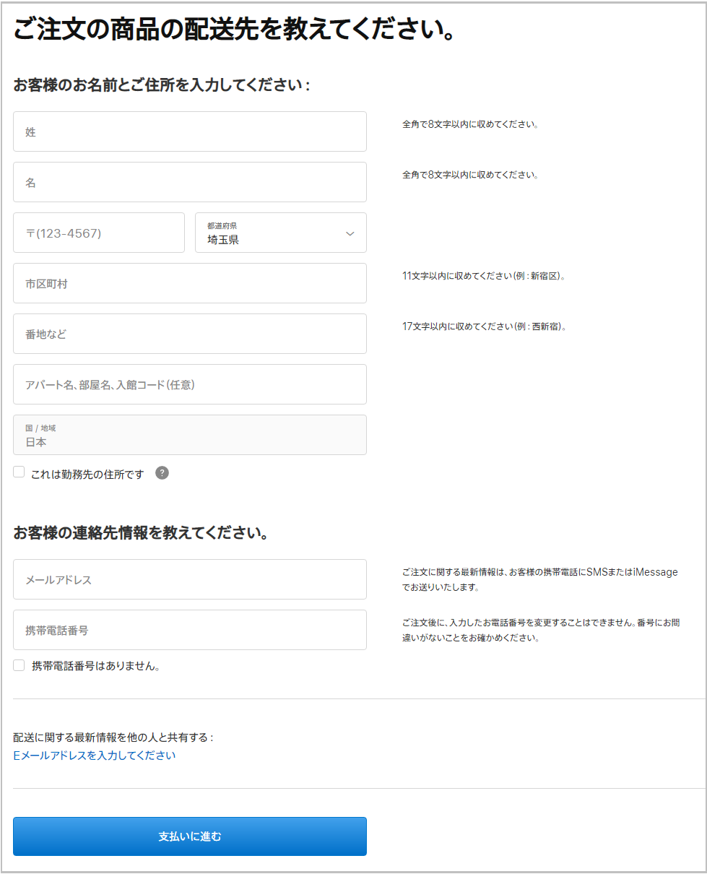Focus the 姓 input field
The width and height of the screenshot is (707, 874).
(190, 131)
